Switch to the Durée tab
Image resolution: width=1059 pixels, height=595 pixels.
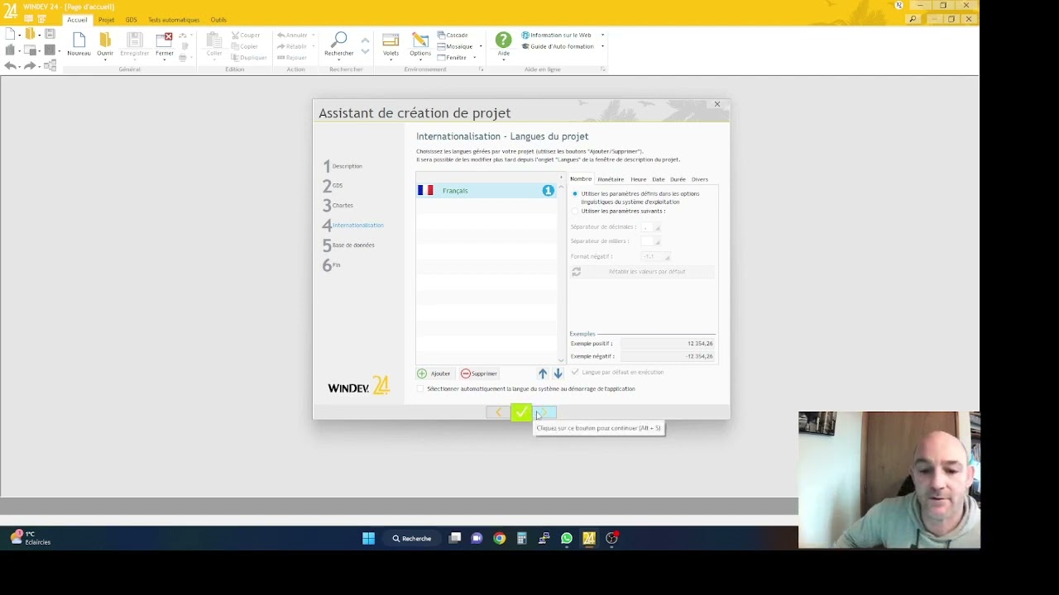[678, 179]
